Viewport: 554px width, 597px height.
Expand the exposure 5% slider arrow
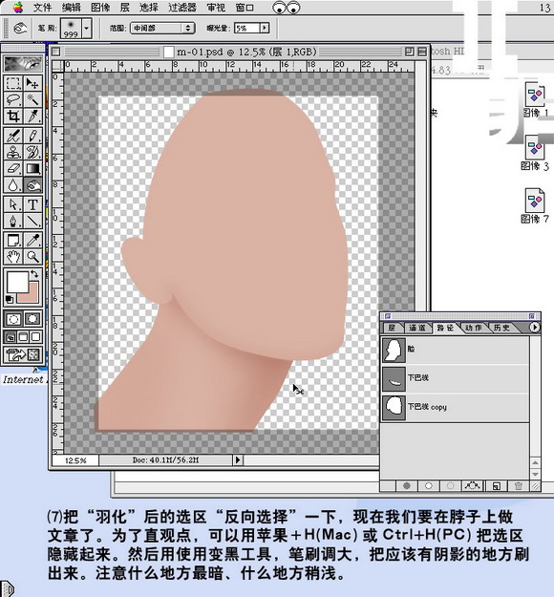pyautogui.click(x=265, y=28)
